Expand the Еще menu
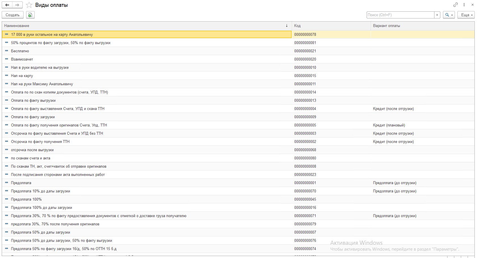This screenshot has width=477, height=258. [466, 15]
